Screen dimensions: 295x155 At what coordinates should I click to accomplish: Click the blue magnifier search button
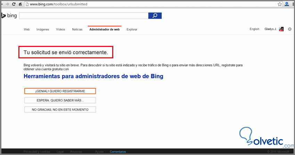click(155, 16)
